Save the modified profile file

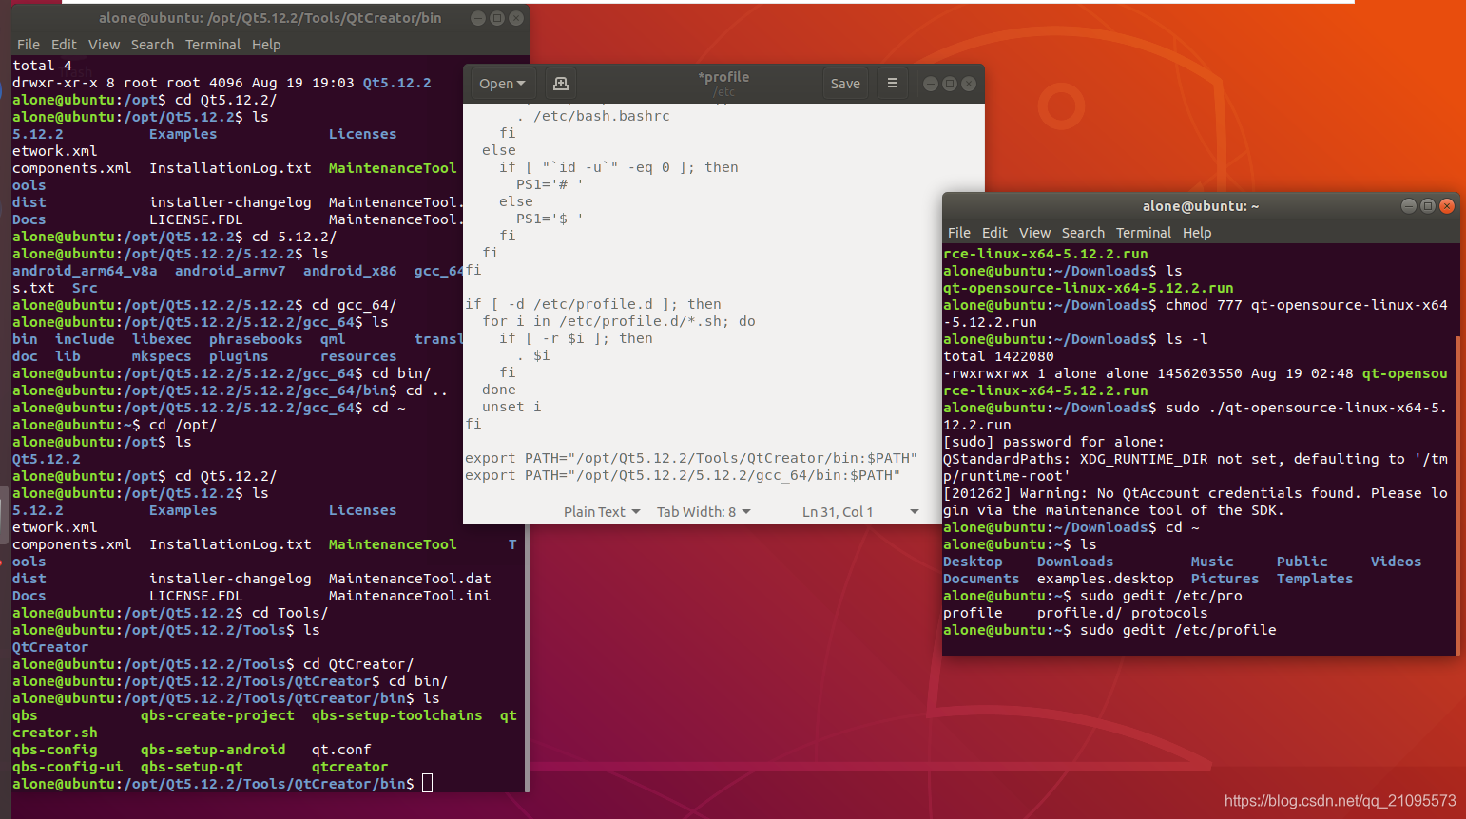[845, 83]
